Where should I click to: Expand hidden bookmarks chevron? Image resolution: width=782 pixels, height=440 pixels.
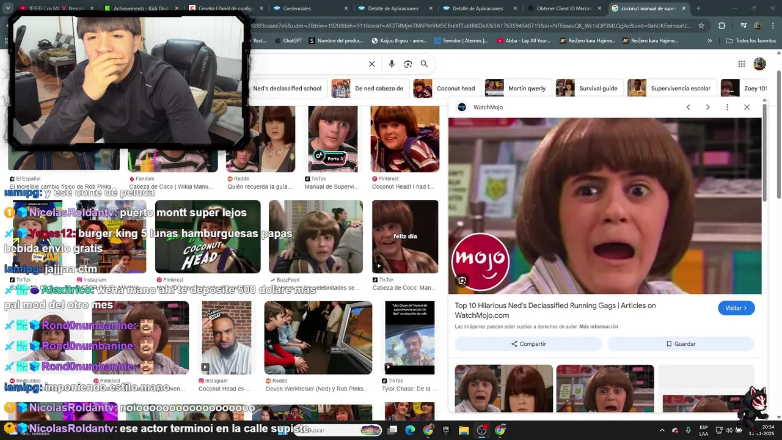click(x=709, y=41)
